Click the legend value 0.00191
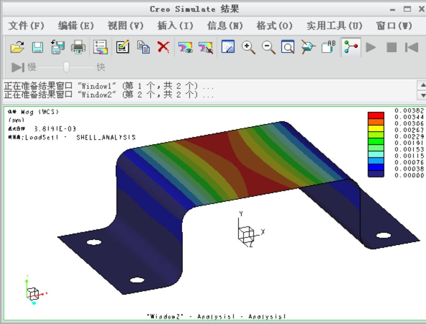 pos(409,143)
